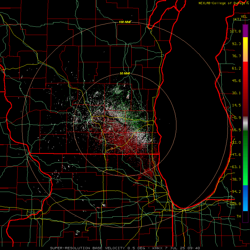Click the -32.0 velocity scale value
This screenshot has width=250, height=250.
[x=235, y=142]
